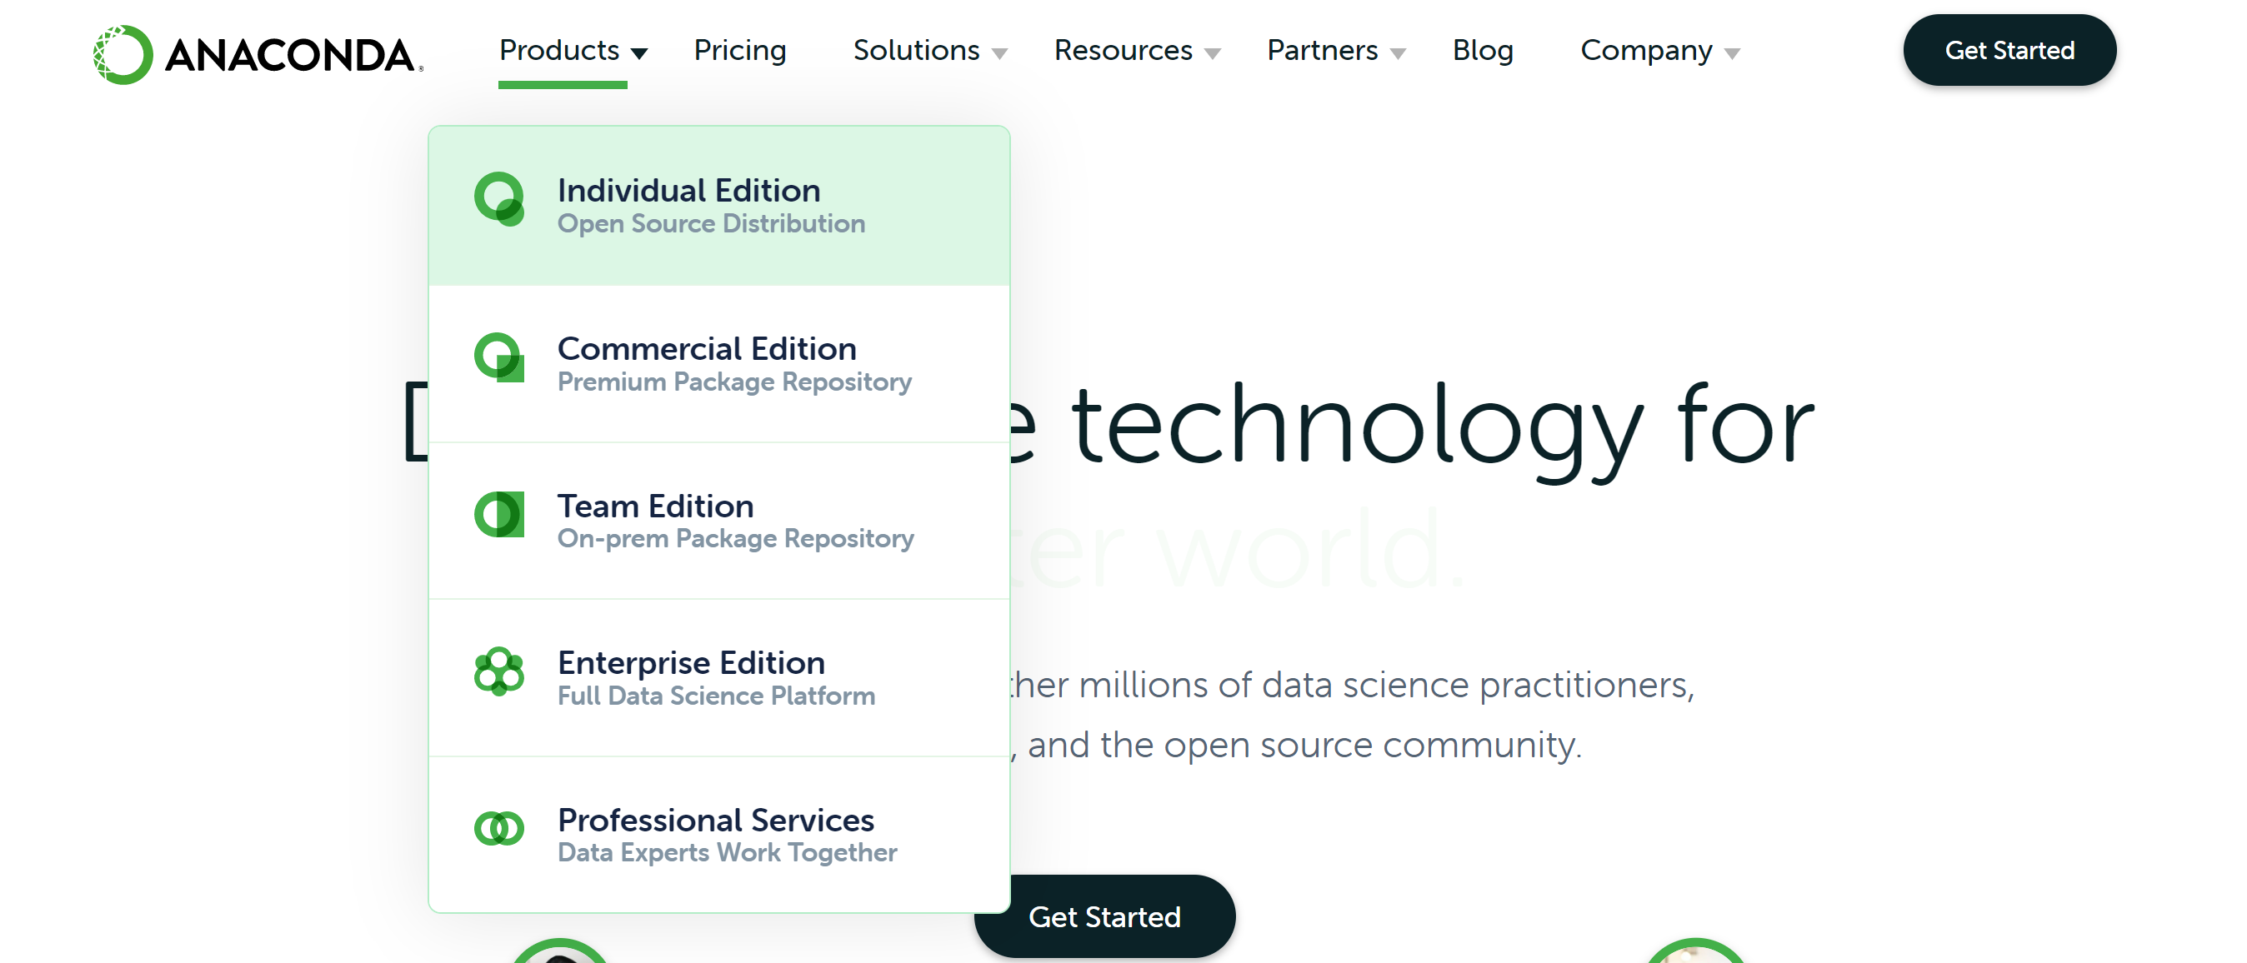Go to the Blog page
This screenshot has width=2247, height=963.
click(x=1482, y=51)
